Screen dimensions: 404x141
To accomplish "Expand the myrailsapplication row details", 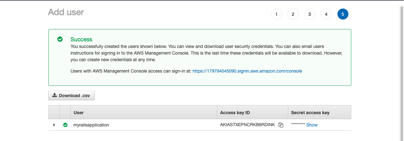I will pos(54,125).
